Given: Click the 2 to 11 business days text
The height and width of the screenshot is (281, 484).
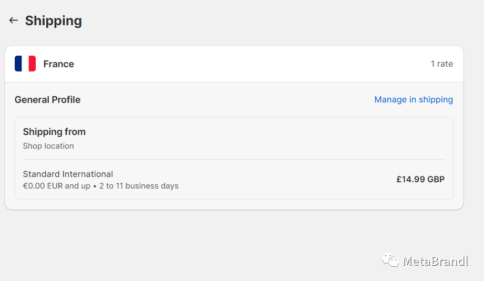Looking at the screenshot, I should click(139, 186).
